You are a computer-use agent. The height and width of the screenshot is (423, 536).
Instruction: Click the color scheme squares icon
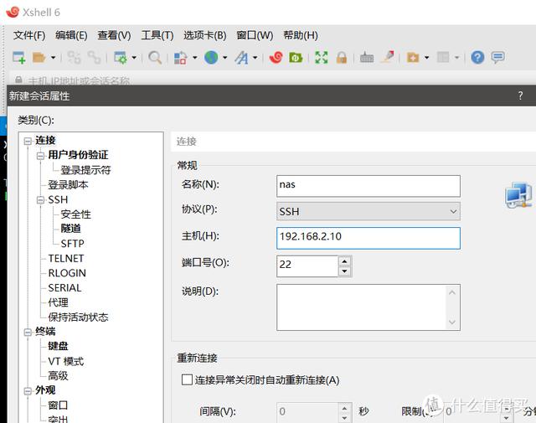click(x=181, y=58)
